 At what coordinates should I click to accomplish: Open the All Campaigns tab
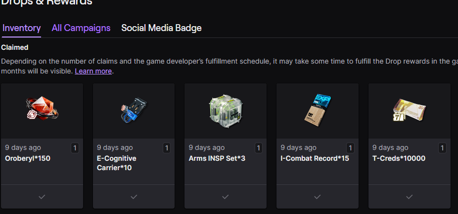click(81, 28)
